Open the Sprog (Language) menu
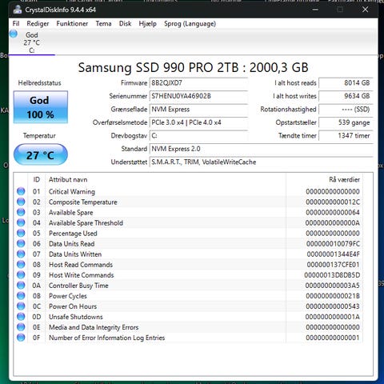The height and width of the screenshot is (384, 384). (x=190, y=23)
